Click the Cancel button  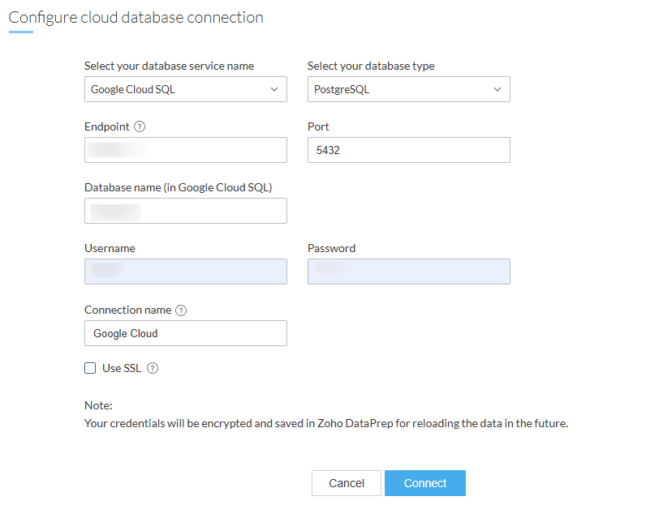(x=347, y=483)
